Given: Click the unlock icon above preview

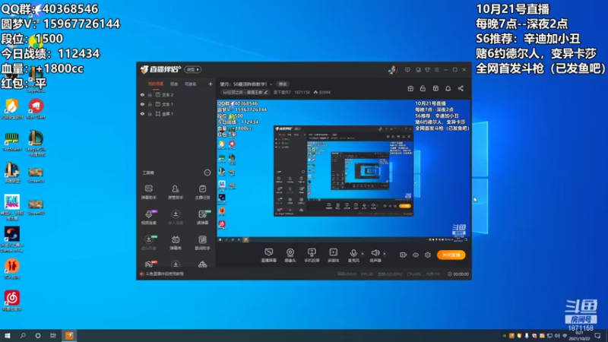Looking at the screenshot, I should click(423, 88).
